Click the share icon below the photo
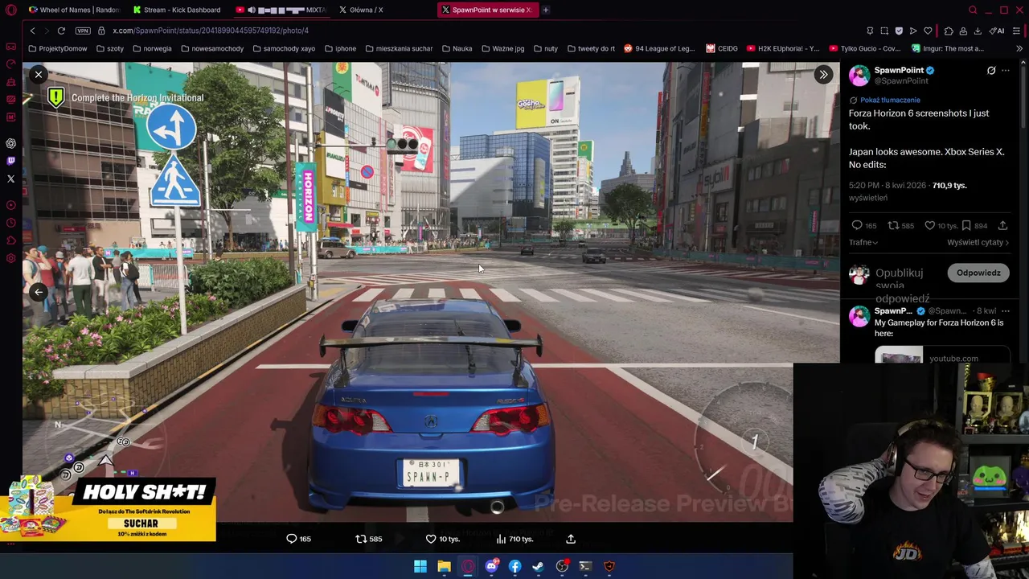 571,539
